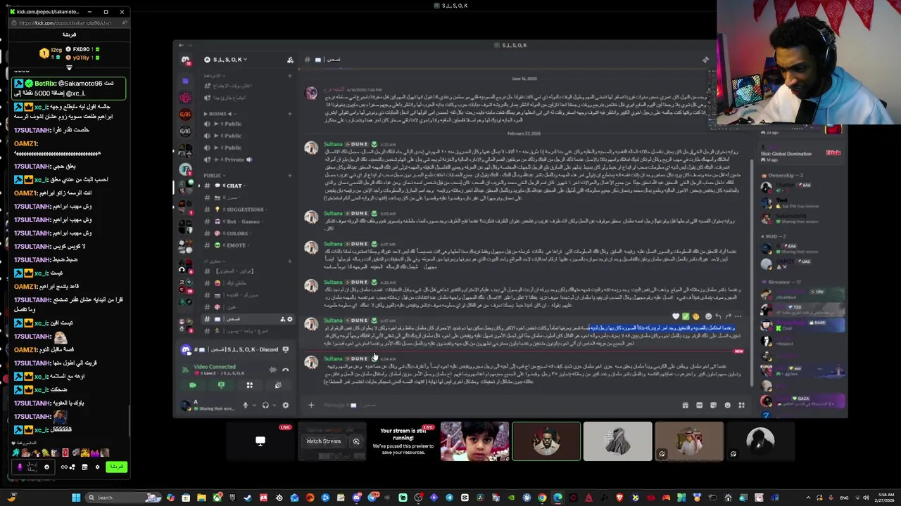This screenshot has height=506, width=901.
Task: Click green send button in Kick chat
Action: pyautogui.click(x=116, y=467)
